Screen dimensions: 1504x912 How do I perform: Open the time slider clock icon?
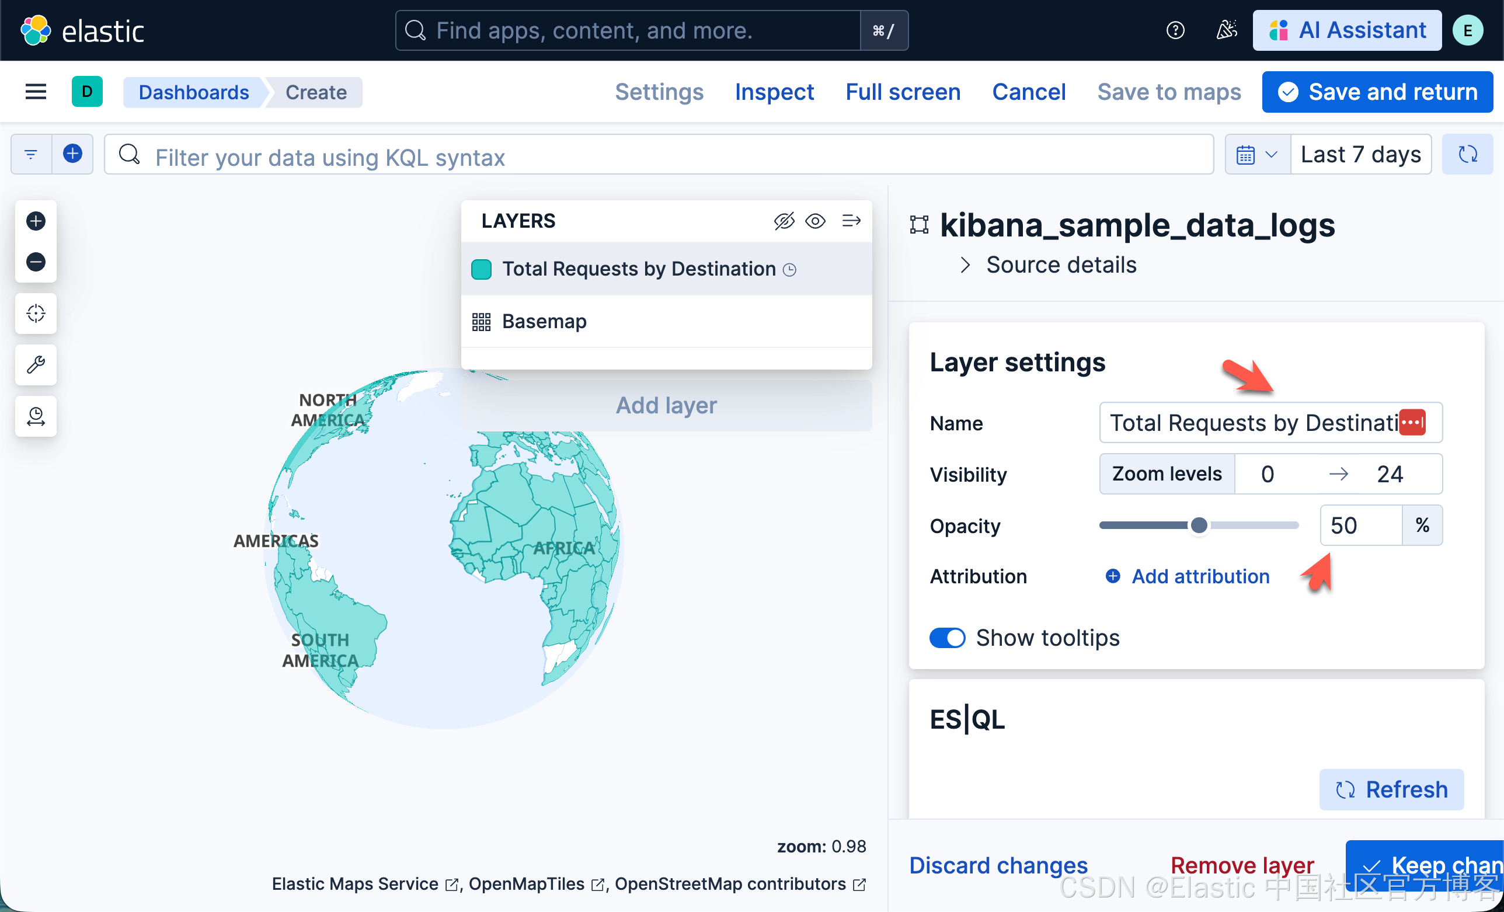[36, 416]
